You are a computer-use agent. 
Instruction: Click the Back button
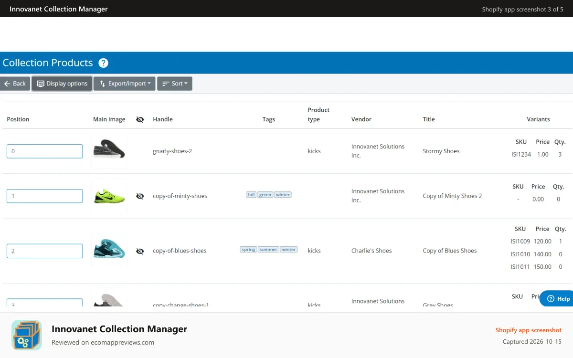(15, 84)
